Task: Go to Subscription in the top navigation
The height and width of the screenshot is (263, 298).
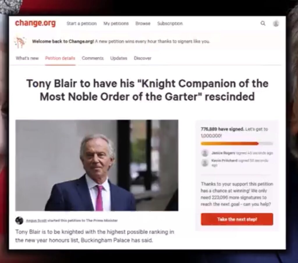Action: click(x=170, y=24)
